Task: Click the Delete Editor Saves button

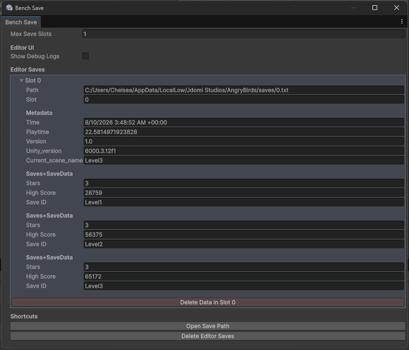Action: tap(208, 336)
